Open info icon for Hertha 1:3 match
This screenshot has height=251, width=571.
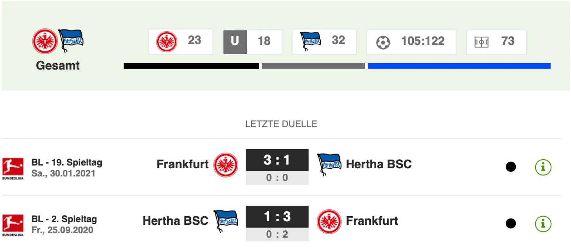(x=543, y=224)
